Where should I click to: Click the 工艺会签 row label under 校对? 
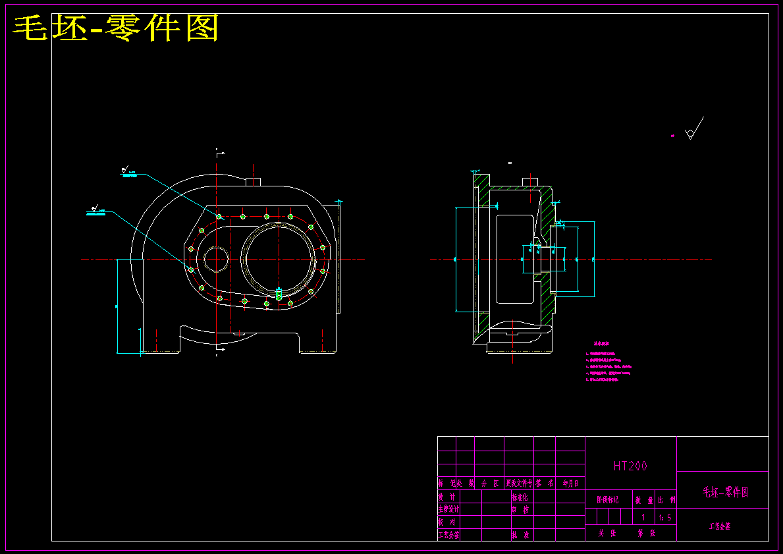448,535
